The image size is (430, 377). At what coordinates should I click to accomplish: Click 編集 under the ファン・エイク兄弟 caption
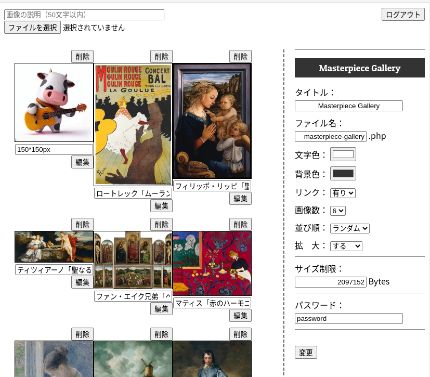point(161,309)
